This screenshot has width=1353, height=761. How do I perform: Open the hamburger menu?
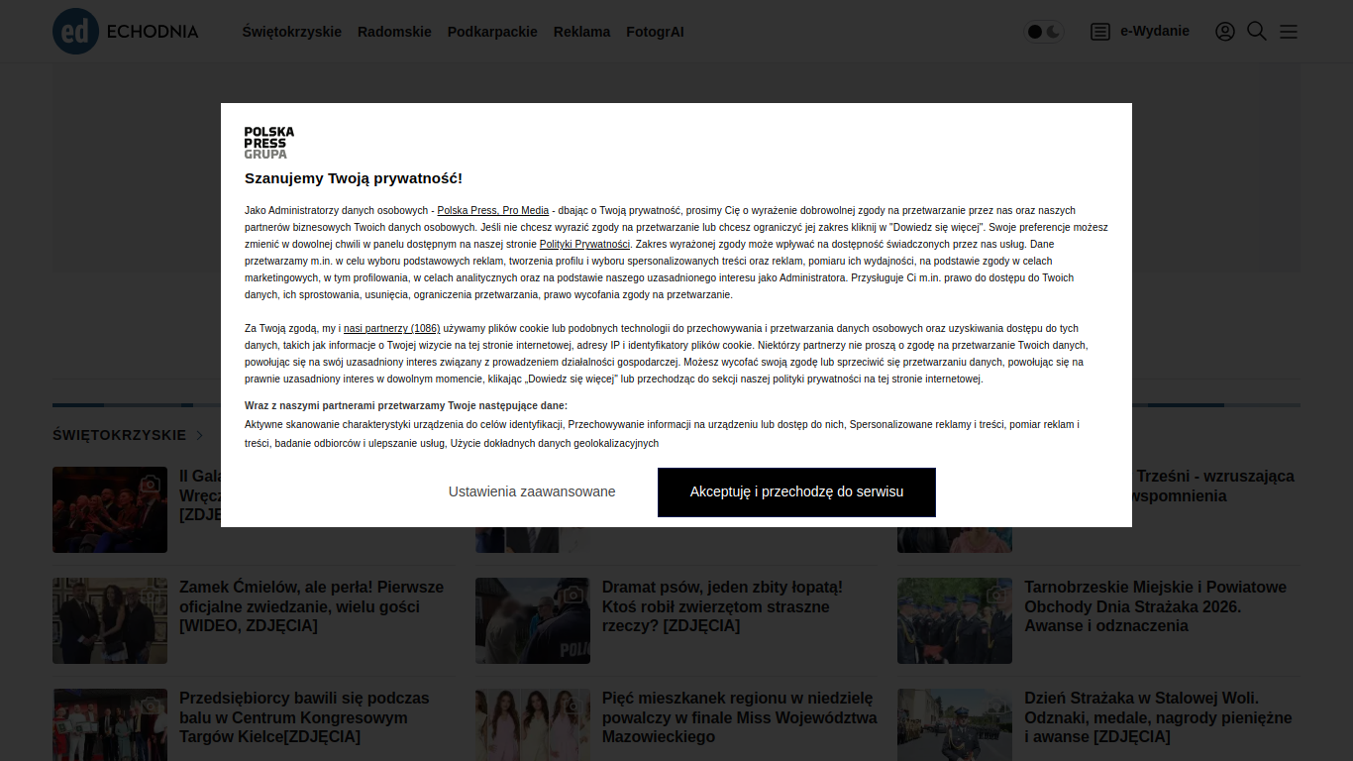coord(1289,32)
